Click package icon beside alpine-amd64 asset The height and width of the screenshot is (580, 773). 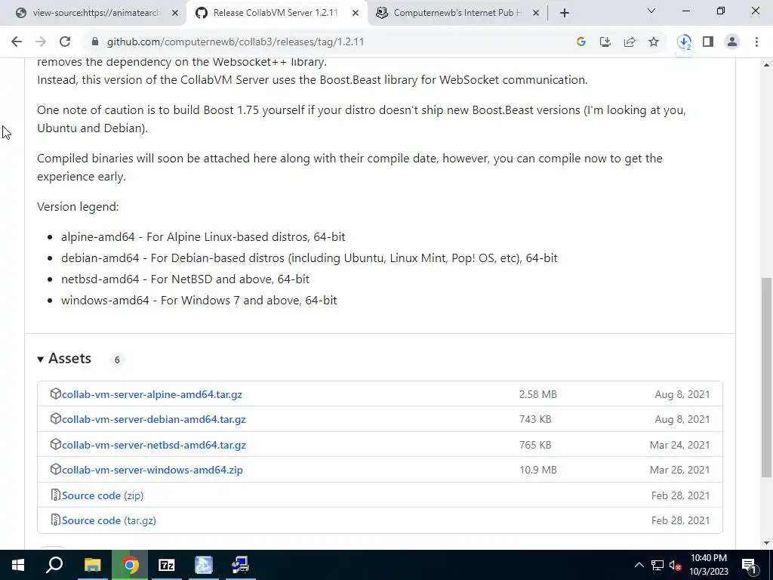tap(55, 393)
